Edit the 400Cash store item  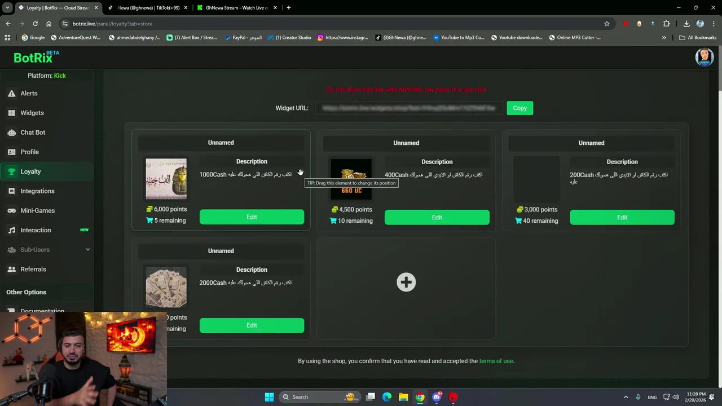pos(437,218)
